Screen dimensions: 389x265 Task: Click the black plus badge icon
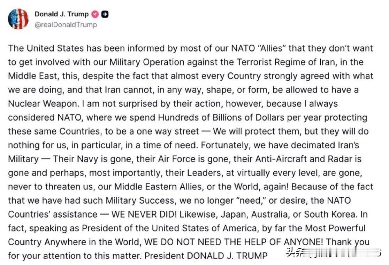point(105,14)
